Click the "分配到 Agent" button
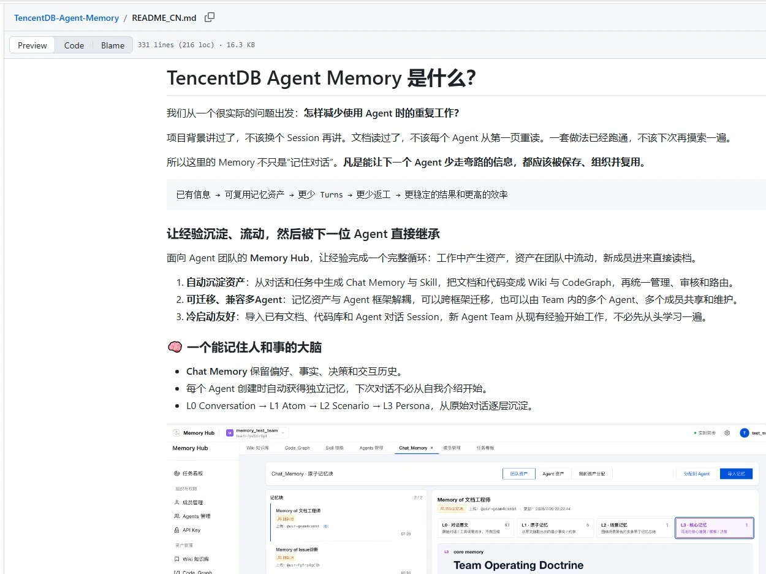This screenshot has height=574, width=766. pos(697,474)
